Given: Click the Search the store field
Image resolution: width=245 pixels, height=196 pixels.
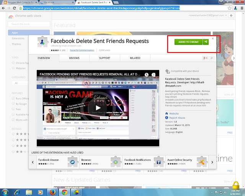Looking at the screenshot, I should tap(29, 24).
